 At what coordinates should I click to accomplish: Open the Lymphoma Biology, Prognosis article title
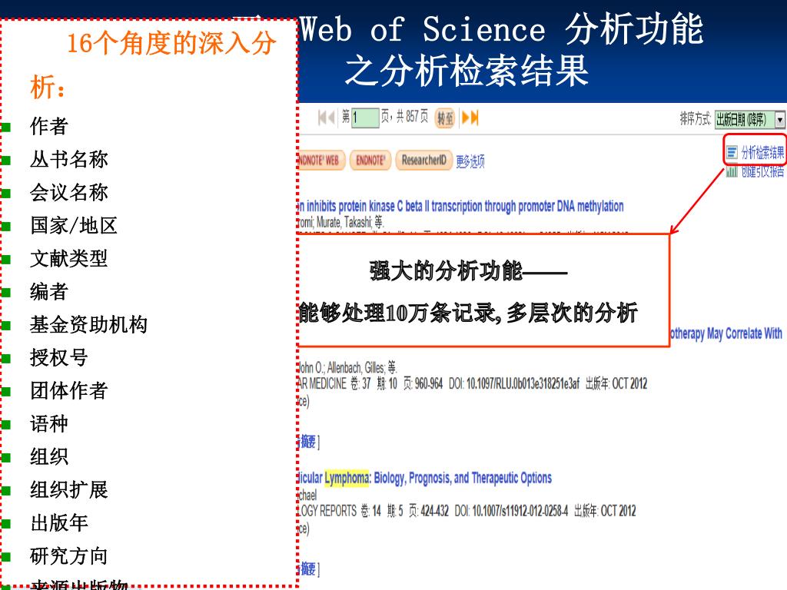tap(424, 478)
